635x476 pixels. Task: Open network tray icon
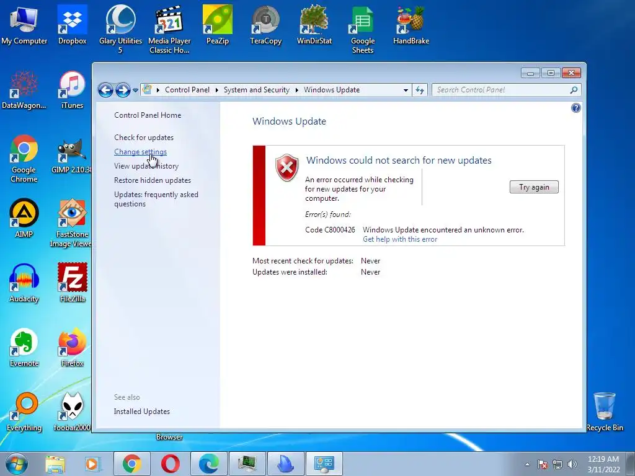click(557, 464)
